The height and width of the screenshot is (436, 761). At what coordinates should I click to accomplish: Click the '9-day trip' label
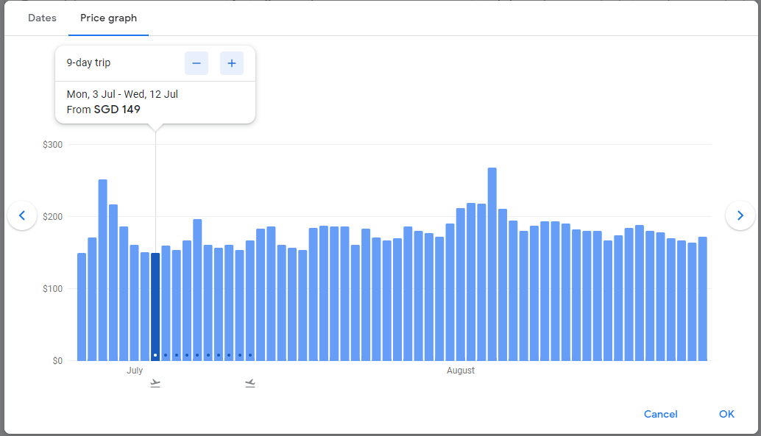[x=88, y=62]
